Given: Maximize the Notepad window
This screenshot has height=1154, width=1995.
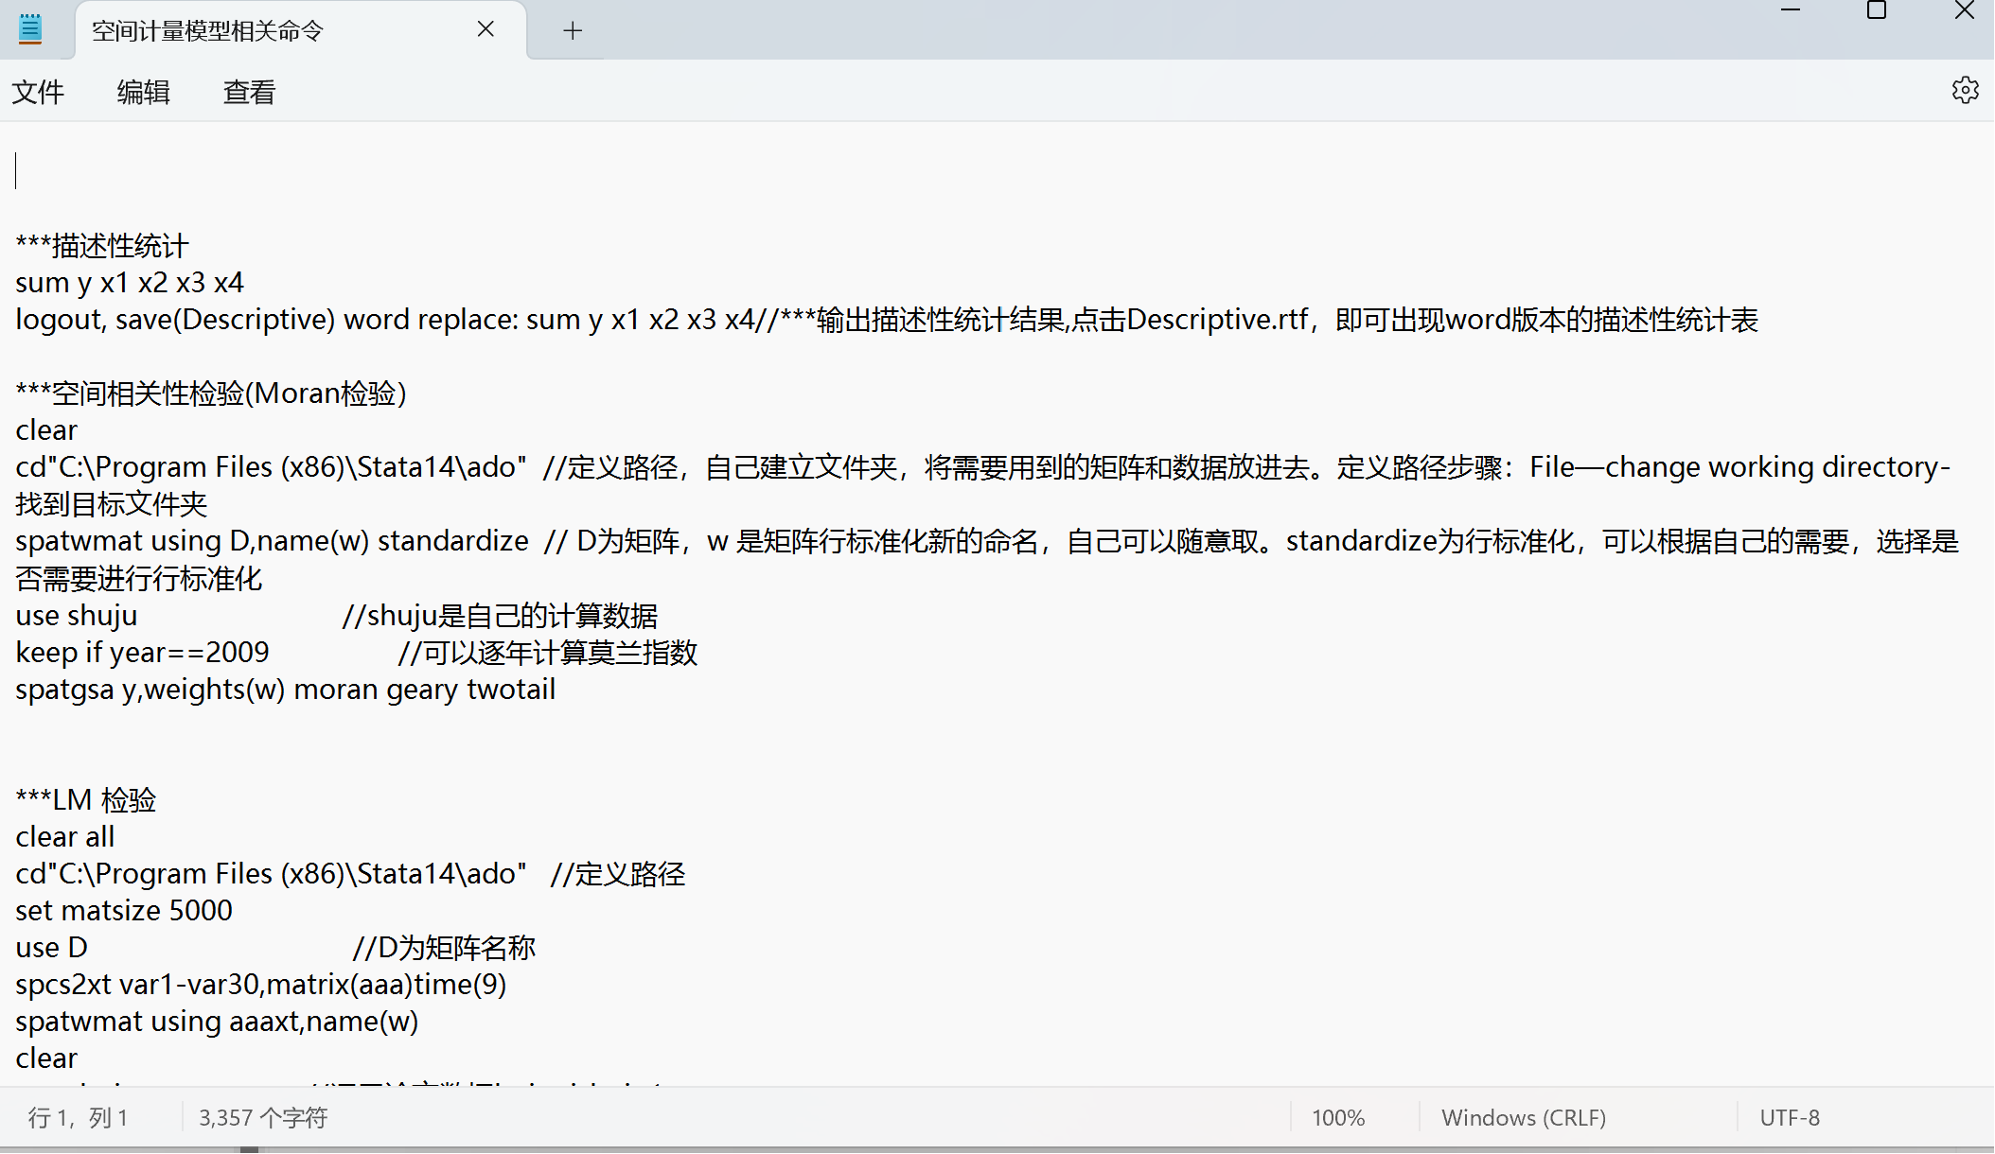Looking at the screenshot, I should click(x=1877, y=11).
